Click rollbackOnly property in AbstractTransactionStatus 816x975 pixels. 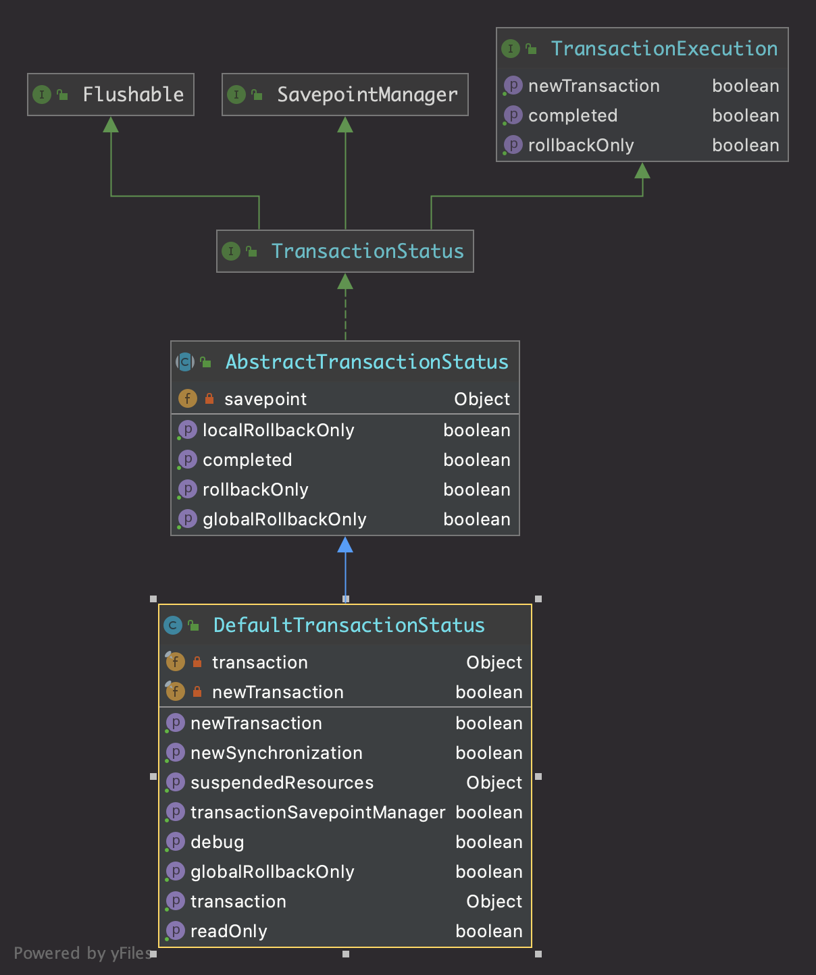click(255, 490)
